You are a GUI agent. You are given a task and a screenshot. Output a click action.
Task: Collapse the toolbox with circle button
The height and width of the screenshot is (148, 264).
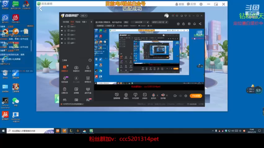pyautogui.click(x=90, y=60)
